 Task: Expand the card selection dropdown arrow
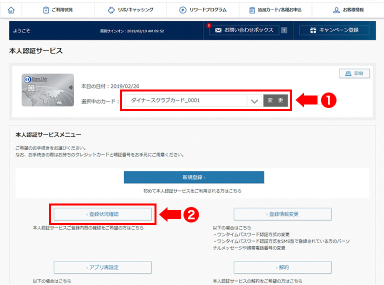(254, 101)
